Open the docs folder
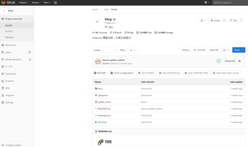This screenshot has height=147, width=248. click(100, 89)
